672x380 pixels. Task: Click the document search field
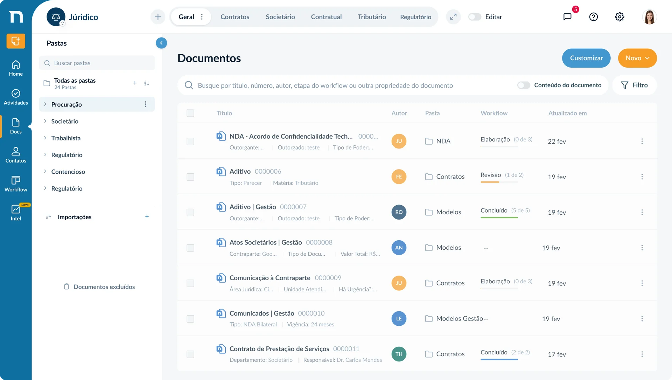click(x=345, y=85)
